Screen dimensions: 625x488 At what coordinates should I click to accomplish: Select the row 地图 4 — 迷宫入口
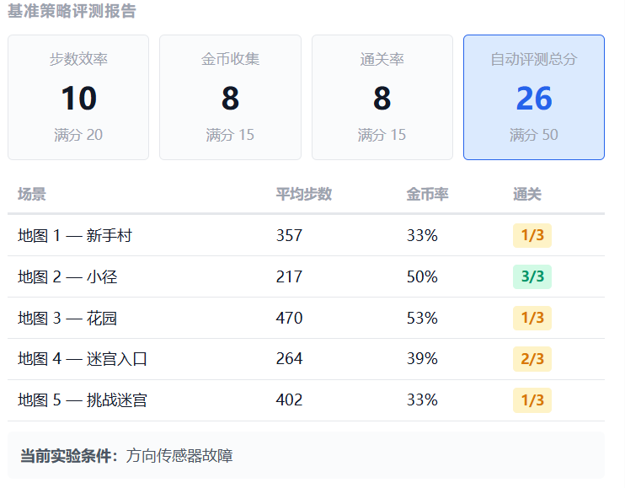point(306,359)
